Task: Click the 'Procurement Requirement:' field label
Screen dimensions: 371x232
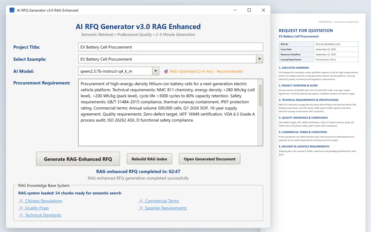Action: pyautogui.click(x=42, y=83)
